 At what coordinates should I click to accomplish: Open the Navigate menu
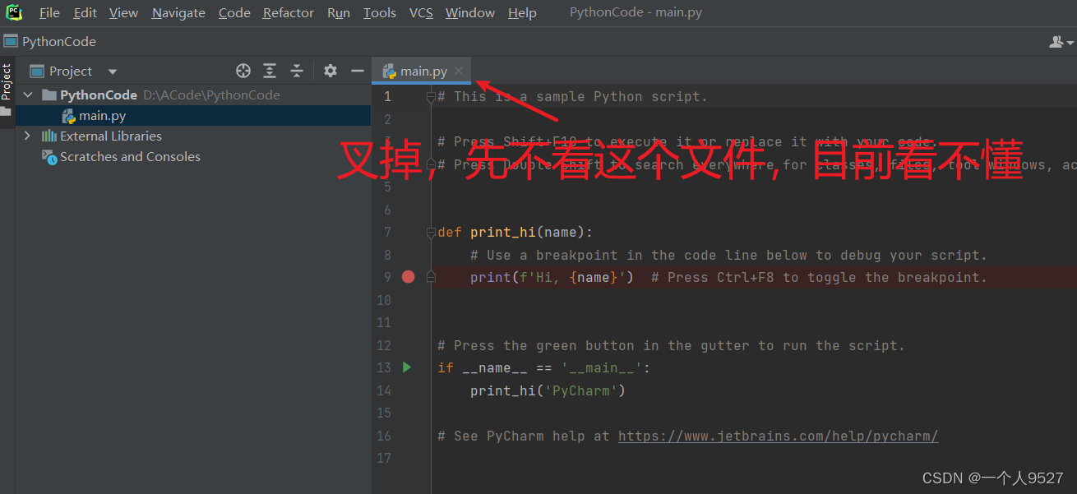tap(178, 13)
